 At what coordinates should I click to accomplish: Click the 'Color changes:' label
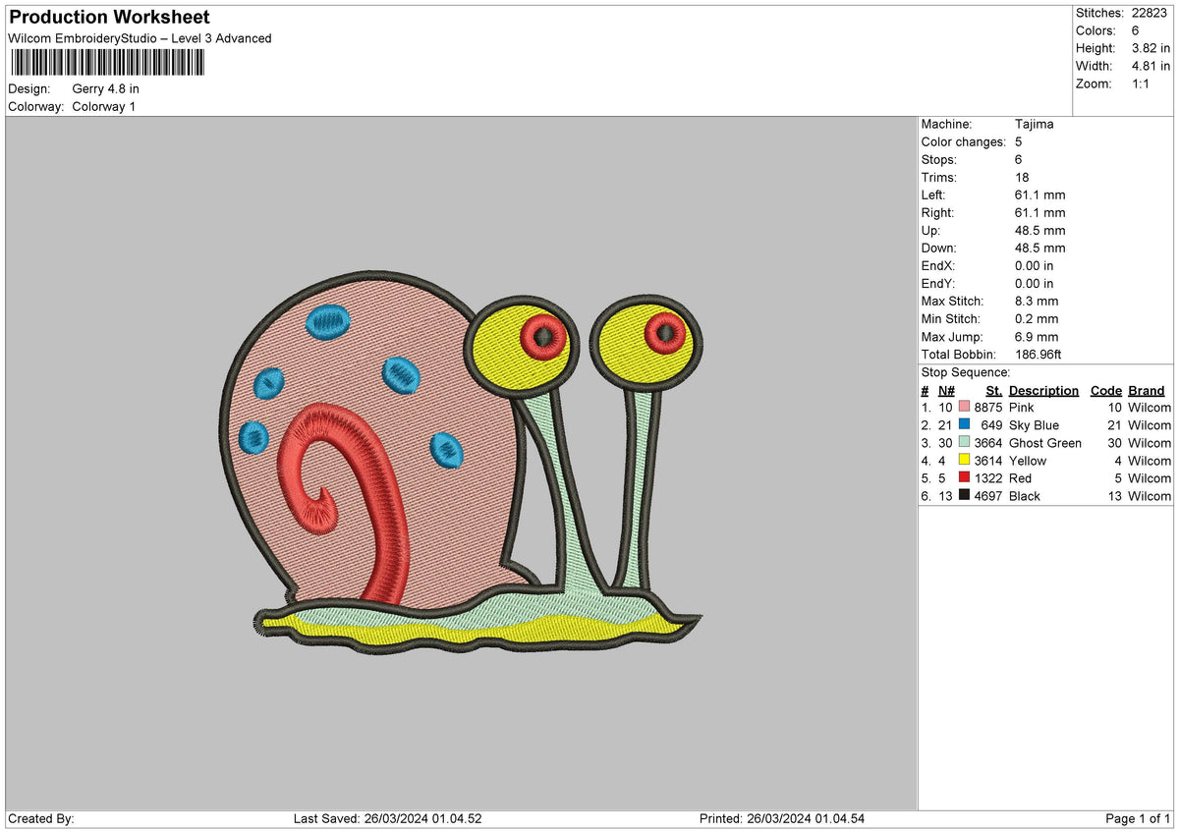(963, 142)
